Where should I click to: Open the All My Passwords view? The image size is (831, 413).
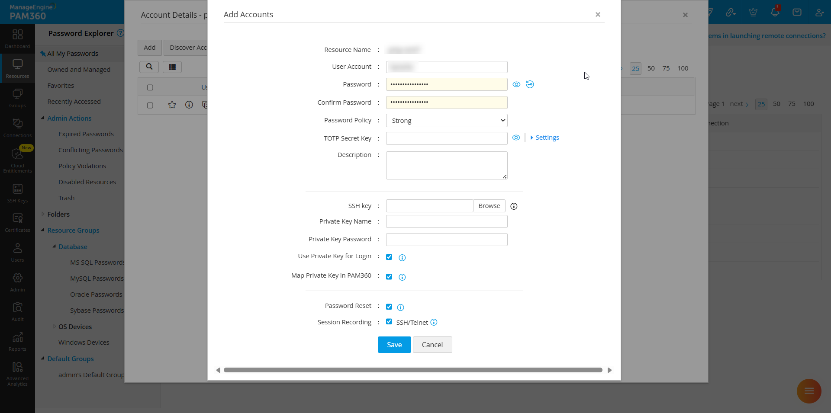[x=72, y=53]
